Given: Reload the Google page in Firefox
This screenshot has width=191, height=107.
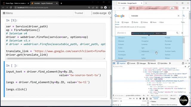Looking at the screenshot, I should click(x=124, y=8).
